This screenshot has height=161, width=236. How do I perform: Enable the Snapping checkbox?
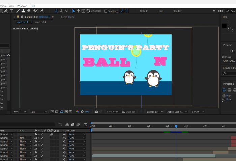(106, 11)
